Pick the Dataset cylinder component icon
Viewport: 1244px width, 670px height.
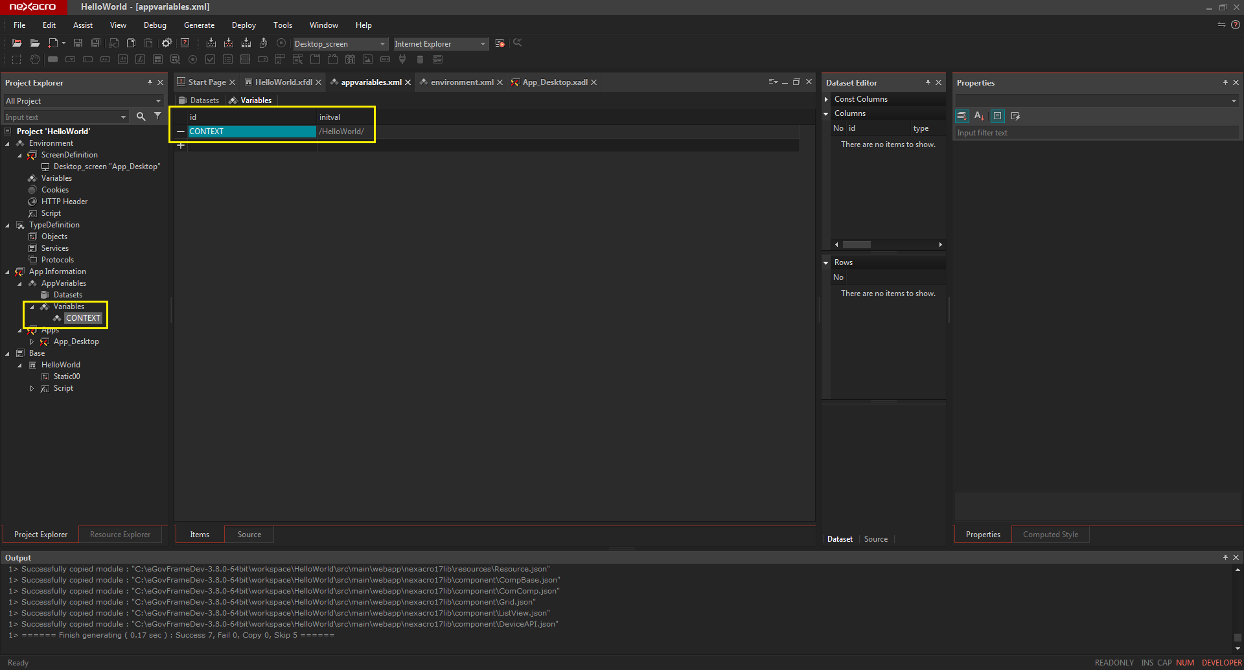tap(420, 60)
